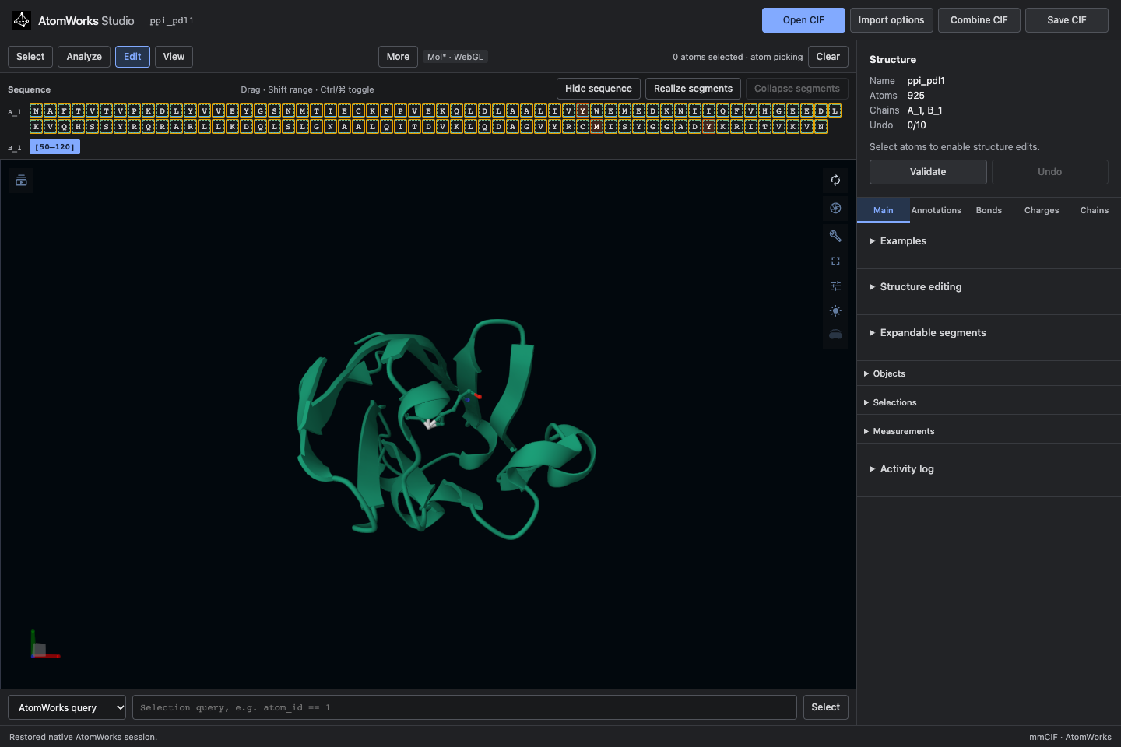Take a screenshot with the camera shutter icon

point(835,209)
